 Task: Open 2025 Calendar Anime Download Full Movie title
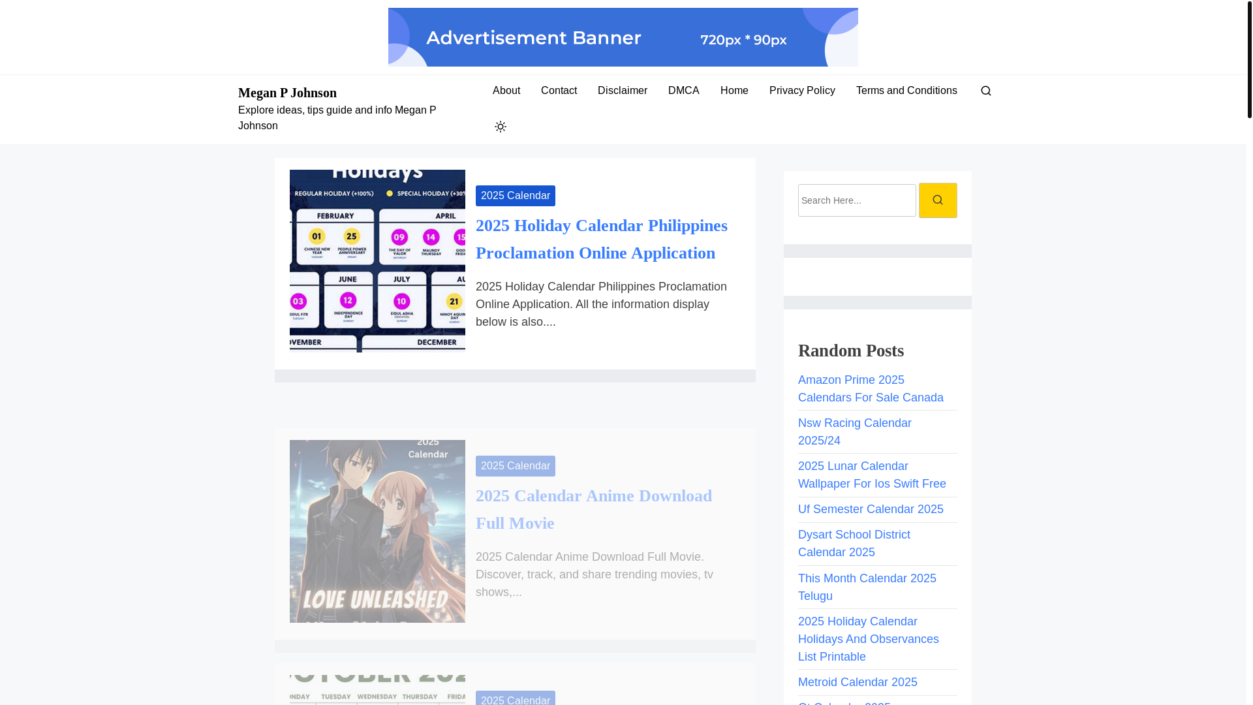tap(594, 509)
